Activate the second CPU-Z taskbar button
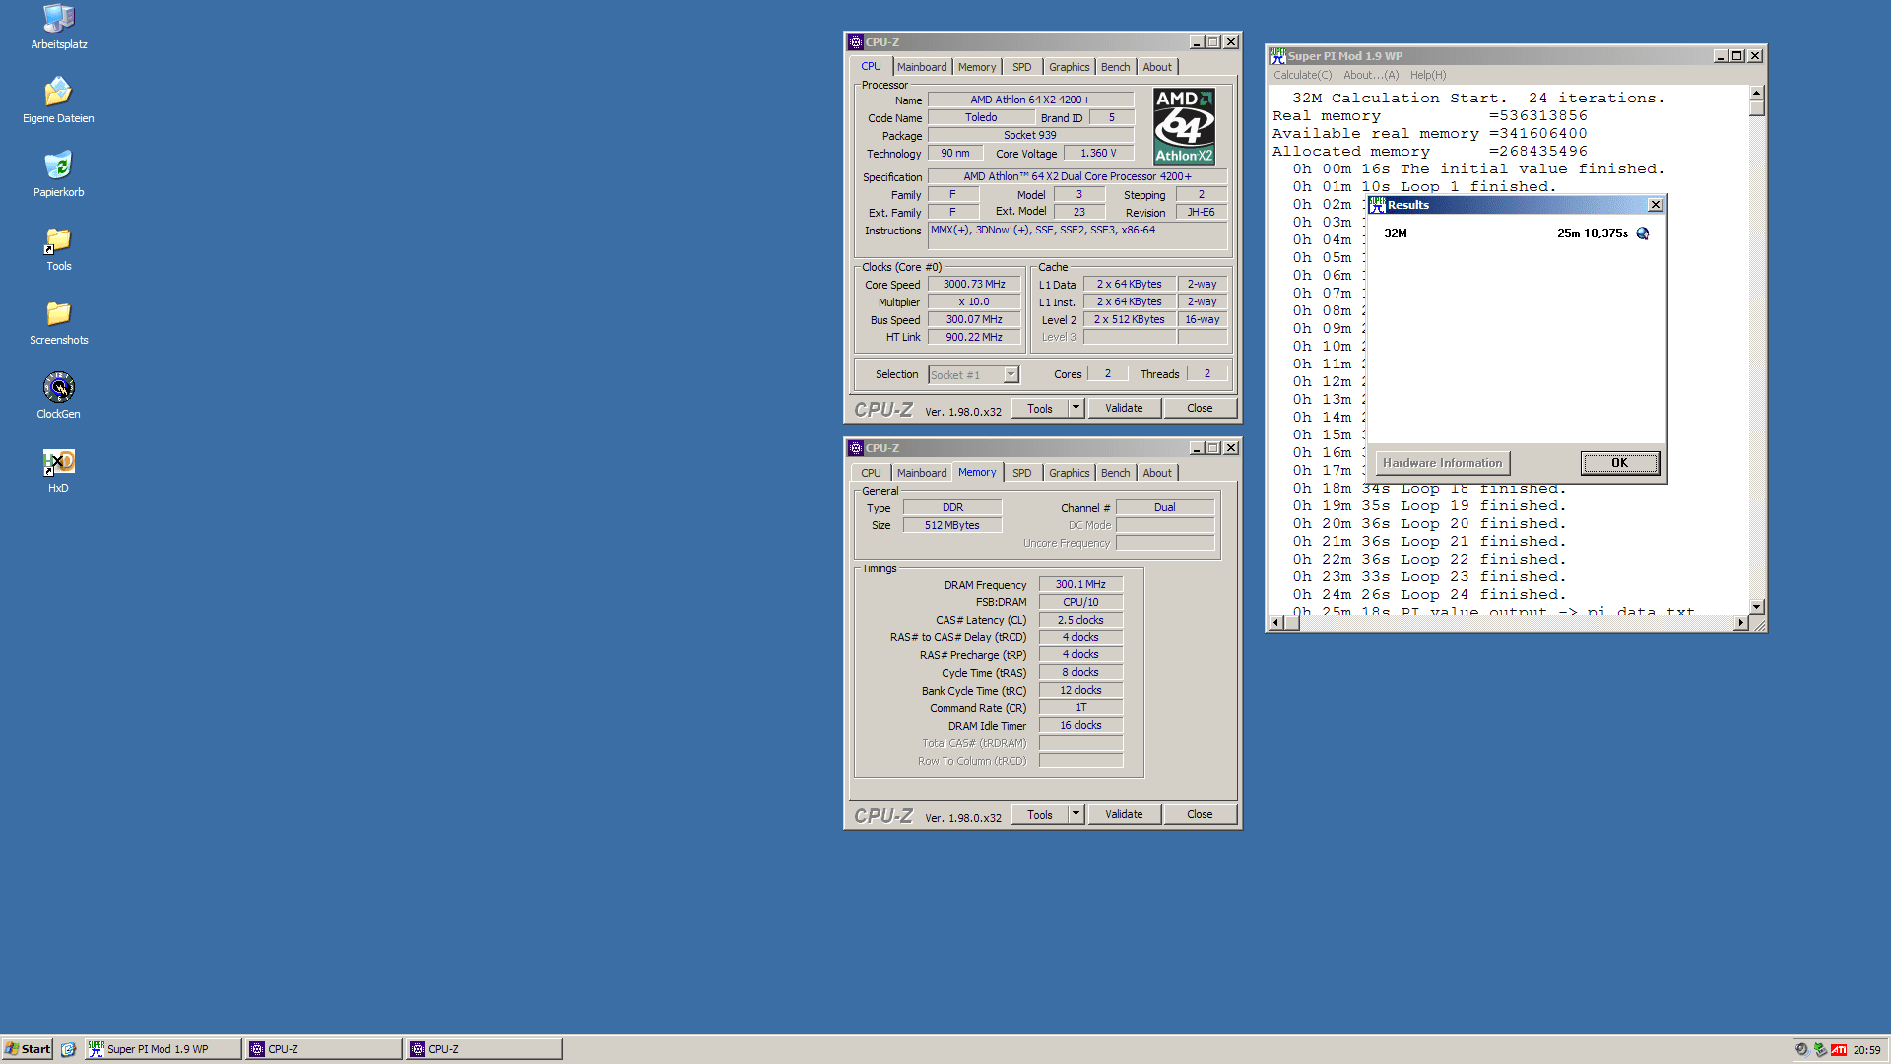Viewport: 1891px width, 1064px height. click(485, 1049)
